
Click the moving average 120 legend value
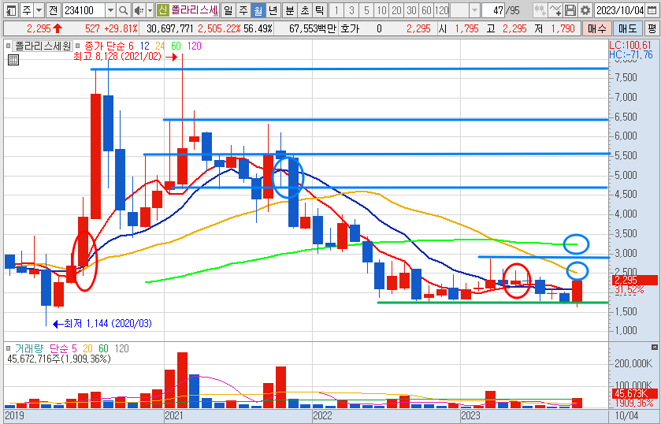click(195, 46)
